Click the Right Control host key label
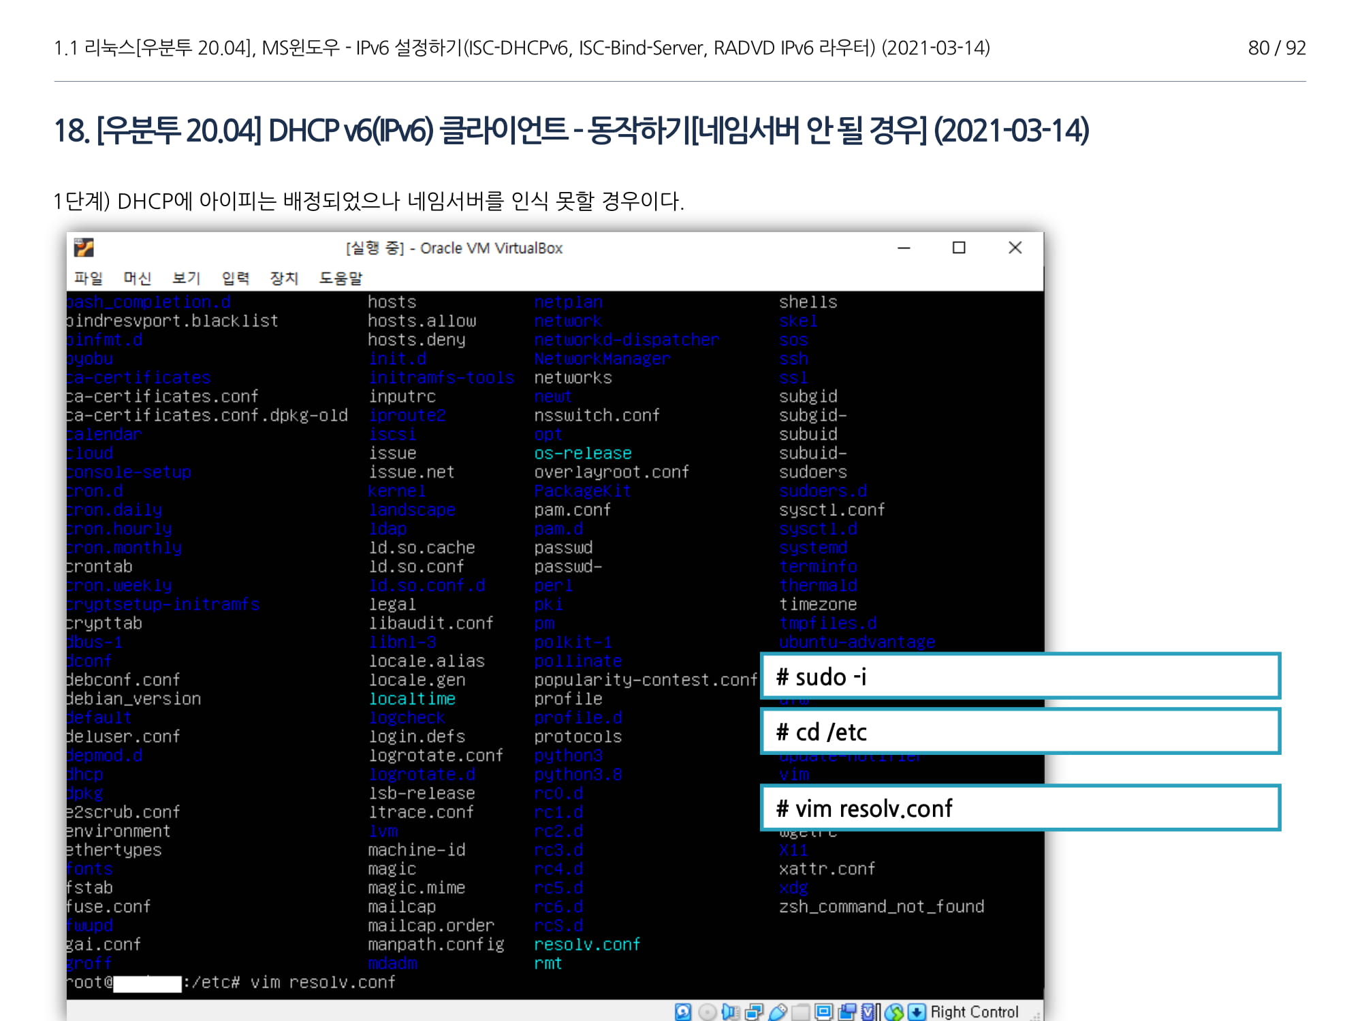This screenshot has height=1021, width=1362. (x=974, y=1012)
